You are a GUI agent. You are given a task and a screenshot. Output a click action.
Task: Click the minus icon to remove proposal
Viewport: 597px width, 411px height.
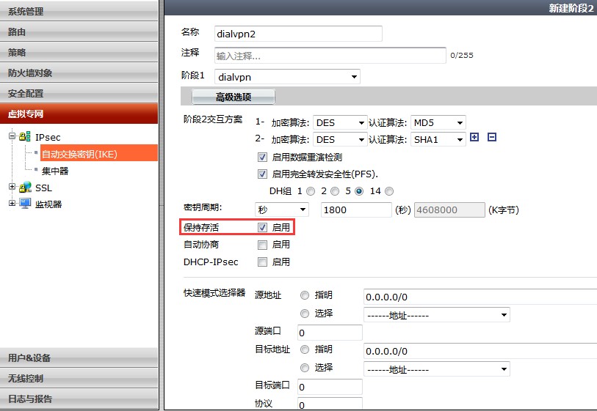tap(492, 137)
